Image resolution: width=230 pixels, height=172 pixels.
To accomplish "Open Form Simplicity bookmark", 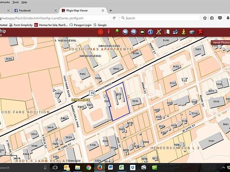I will coord(21,25).
